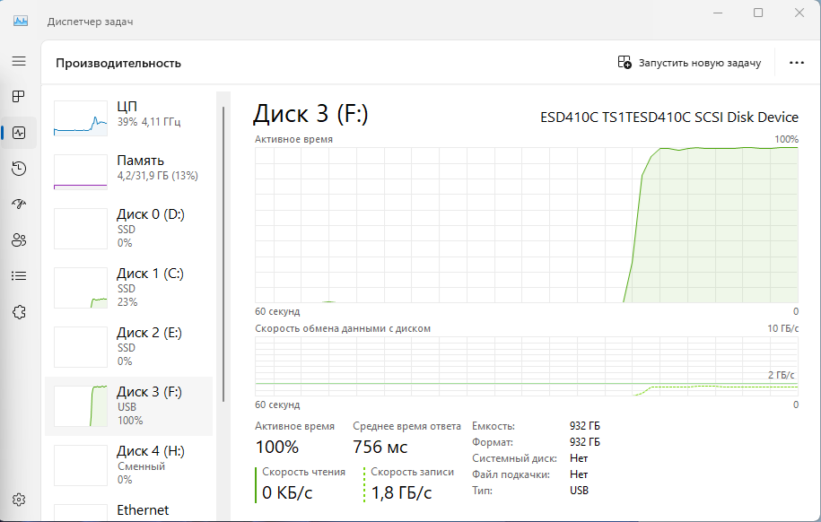Image resolution: width=821 pixels, height=522 pixels.
Task: Select the Память resource entry
Action: (x=128, y=170)
